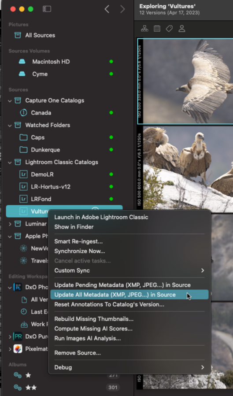
Task: Expand the DxO PureRAW workspace
Action: [x=10, y=337]
